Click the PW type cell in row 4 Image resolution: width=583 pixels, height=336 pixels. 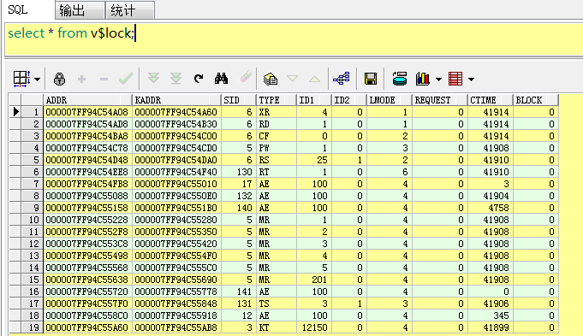[277, 148]
